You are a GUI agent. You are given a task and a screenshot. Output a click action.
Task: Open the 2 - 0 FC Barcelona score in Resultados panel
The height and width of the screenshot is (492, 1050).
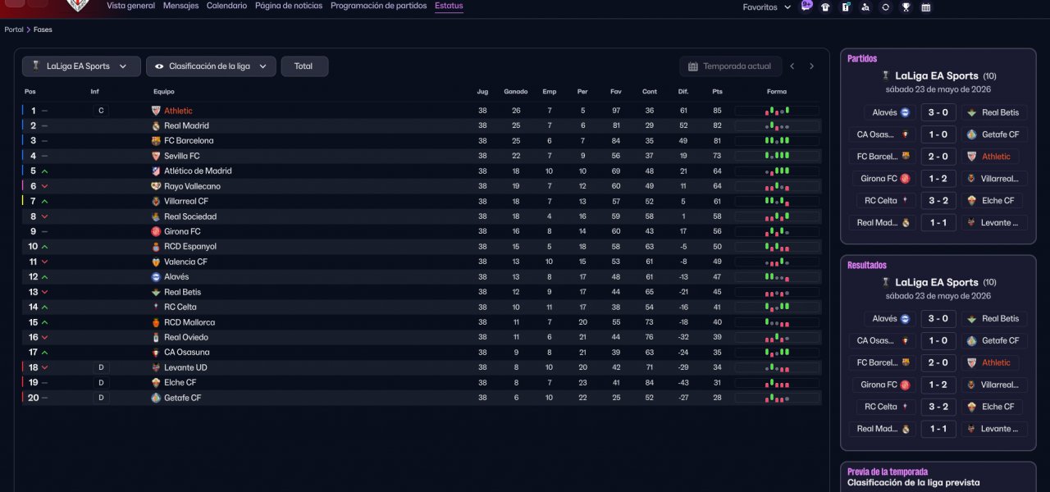[x=938, y=362]
